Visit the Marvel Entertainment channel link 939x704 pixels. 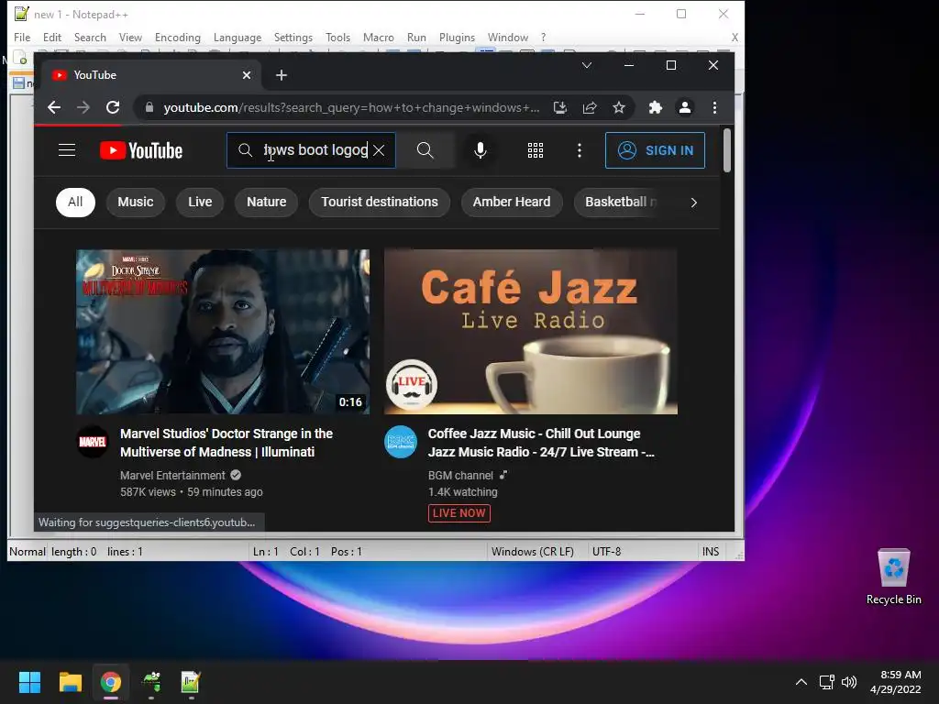point(172,476)
